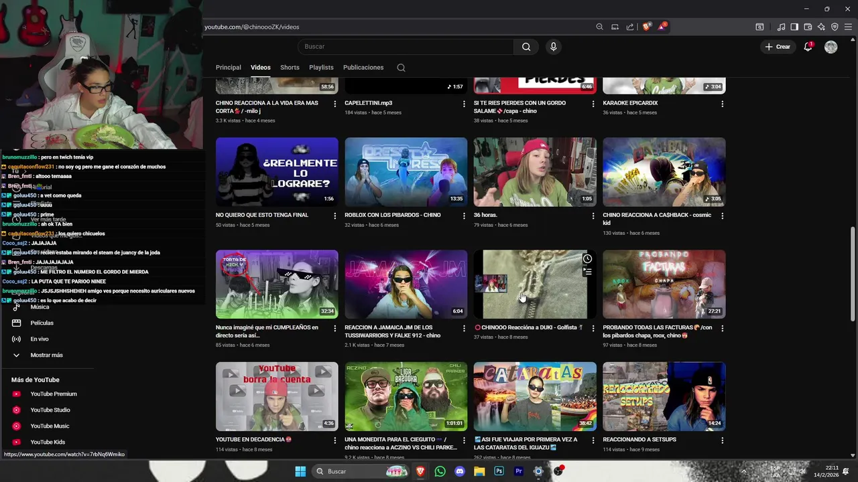Toggle the Brave sidebar panel icon
Viewport: 858px width, 482px height.
coord(794,27)
